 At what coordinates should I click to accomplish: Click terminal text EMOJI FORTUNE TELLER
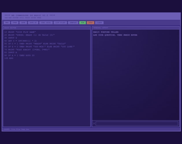click(x=106, y=32)
